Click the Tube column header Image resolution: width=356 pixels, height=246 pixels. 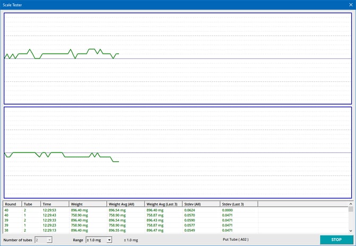(x=31, y=203)
